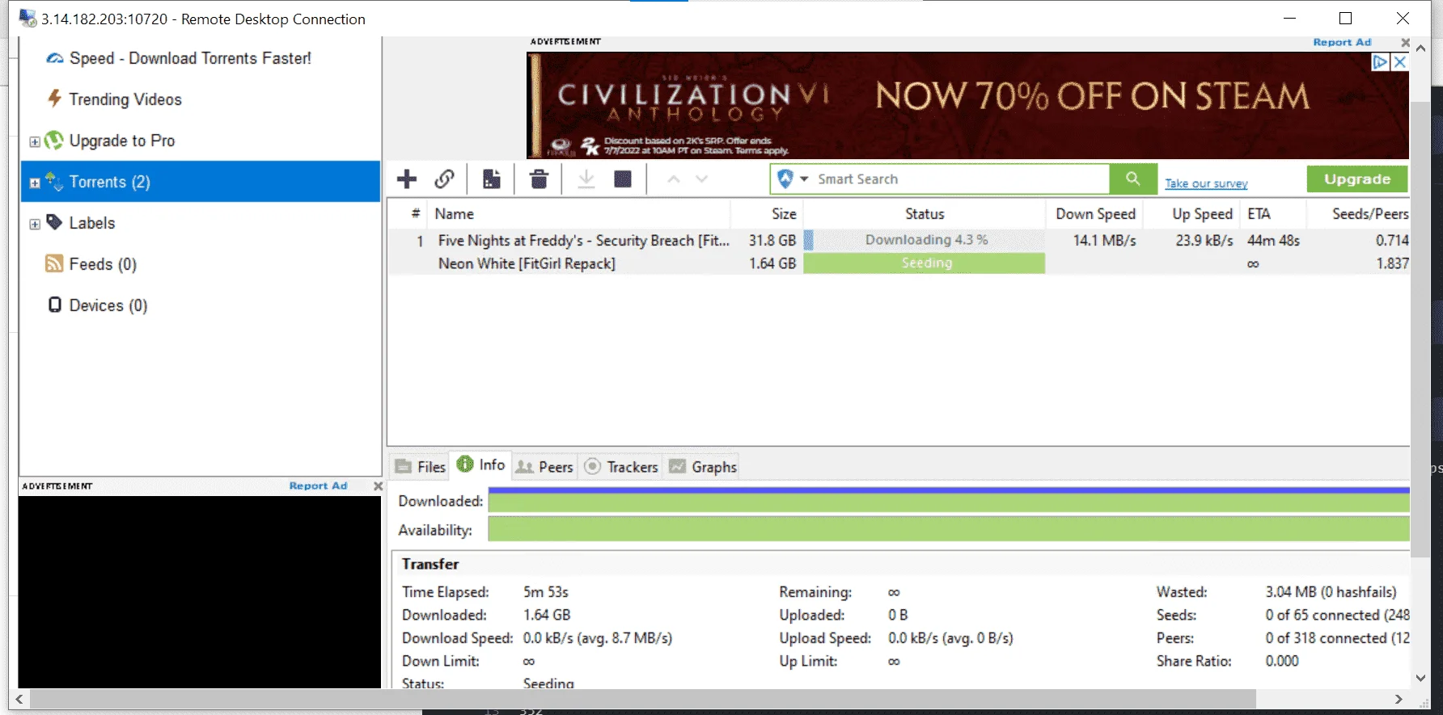Click Report Ad on the sidebar advertisement
The width and height of the screenshot is (1443, 715).
click(318, 486)
